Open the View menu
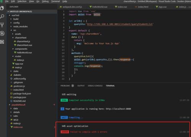Viewport: 191px width, 137px height. (31, 2)
